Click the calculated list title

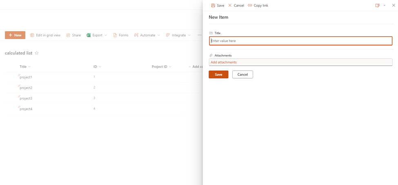pyautogui.click(x=18, y=53)
